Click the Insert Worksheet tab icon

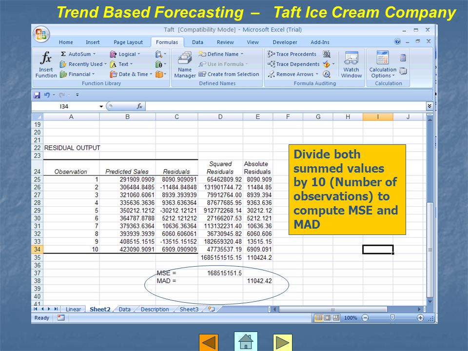211,310
